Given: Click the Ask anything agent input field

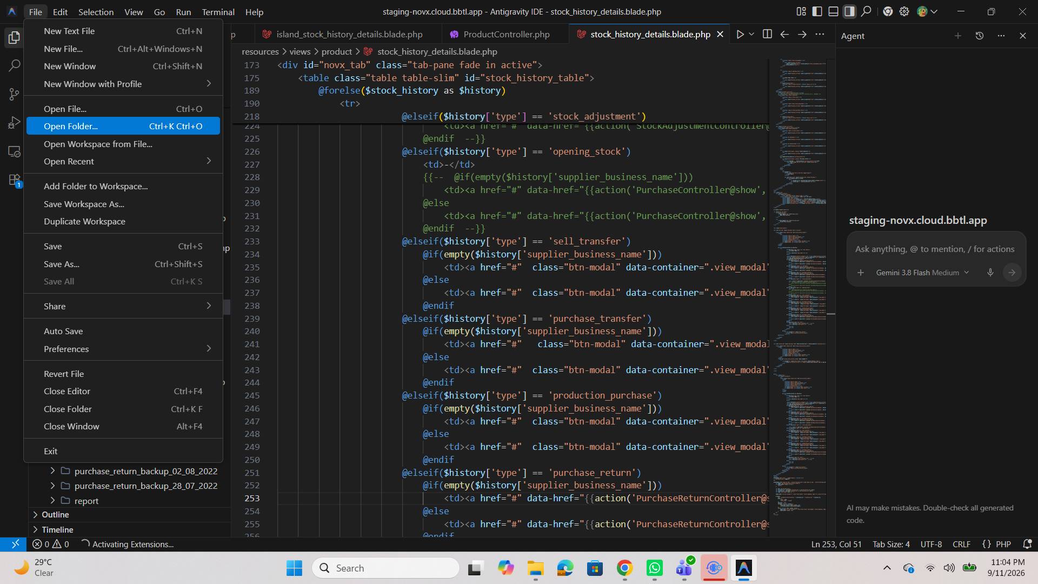Looking at the screenshot, I should (935, 249).
